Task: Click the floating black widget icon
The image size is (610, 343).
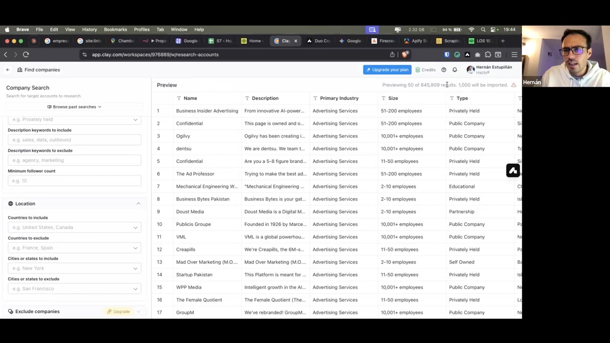Action: (x=513, y=171)
